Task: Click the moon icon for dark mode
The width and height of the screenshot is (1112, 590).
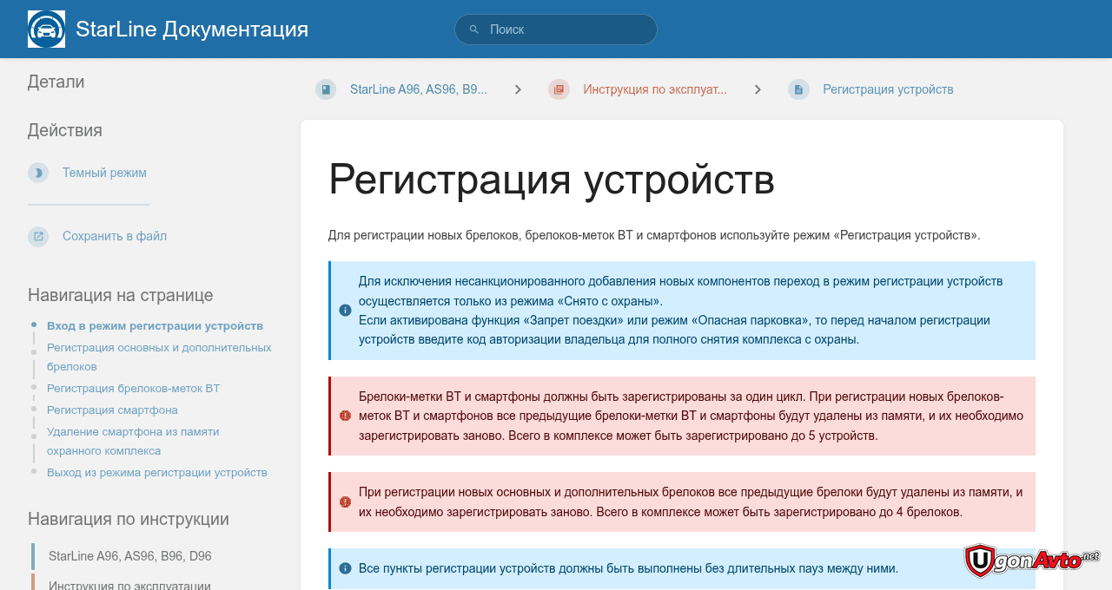Action: point(38,173)
